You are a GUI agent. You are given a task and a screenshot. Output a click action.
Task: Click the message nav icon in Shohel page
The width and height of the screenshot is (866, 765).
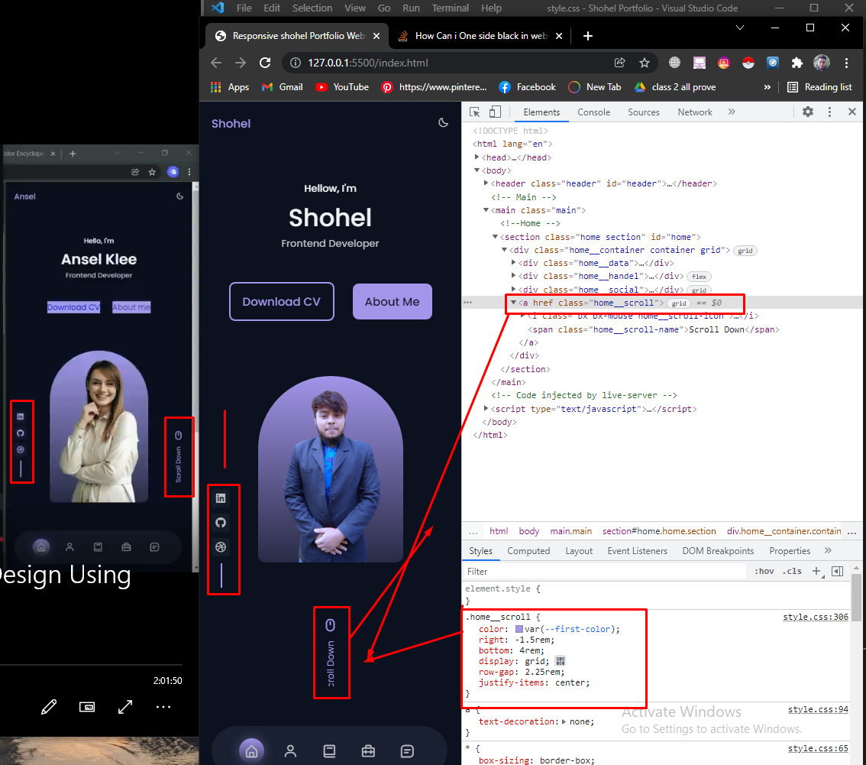407,751
